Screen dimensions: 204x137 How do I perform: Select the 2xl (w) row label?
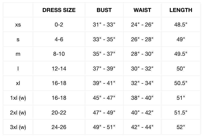(18, 112)
